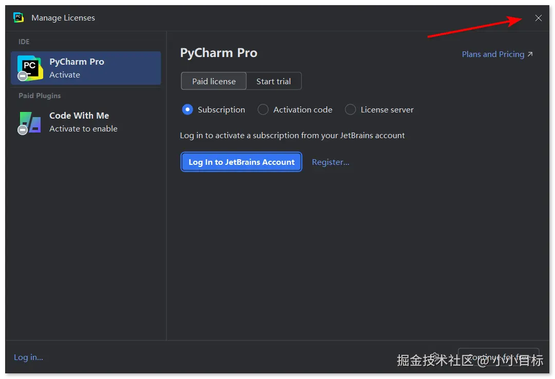This screenshot has width=555, height=379.
Task: Close the Manage Licenses dialog
Action: (538, 18)
